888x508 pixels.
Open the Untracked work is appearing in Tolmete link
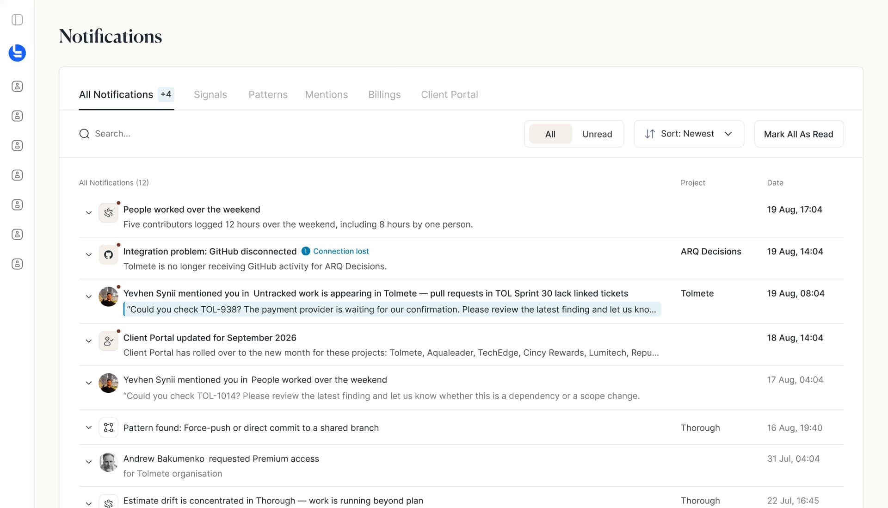441,293
